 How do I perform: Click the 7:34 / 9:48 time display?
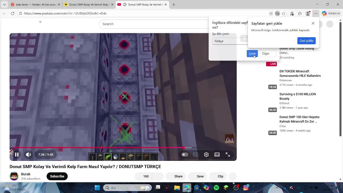pyautogui.click(x=46, y=155)
